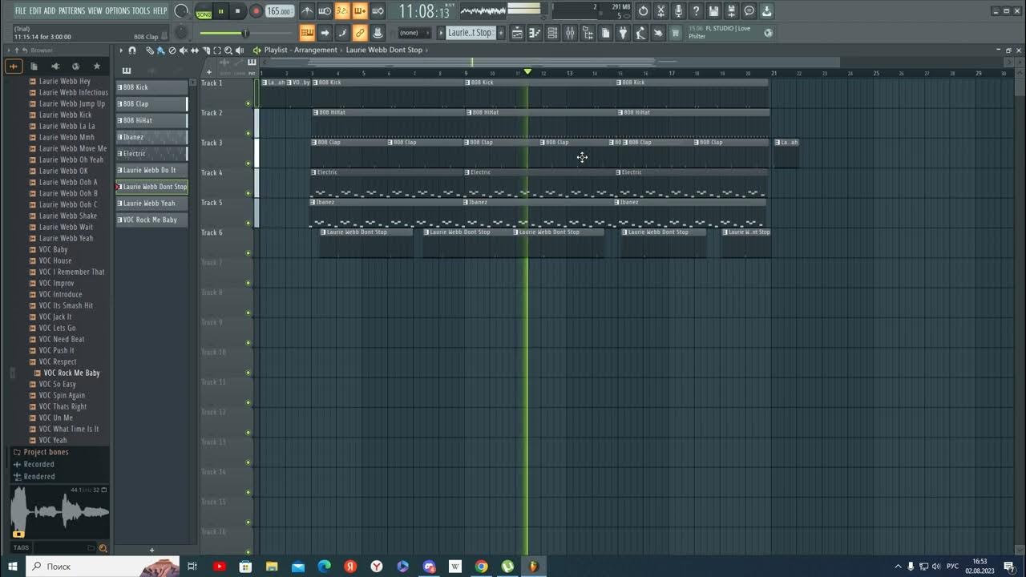Open the global snap (none) dropdown
The height and width of the screenshot is (577, 1026).
point(414,33)
